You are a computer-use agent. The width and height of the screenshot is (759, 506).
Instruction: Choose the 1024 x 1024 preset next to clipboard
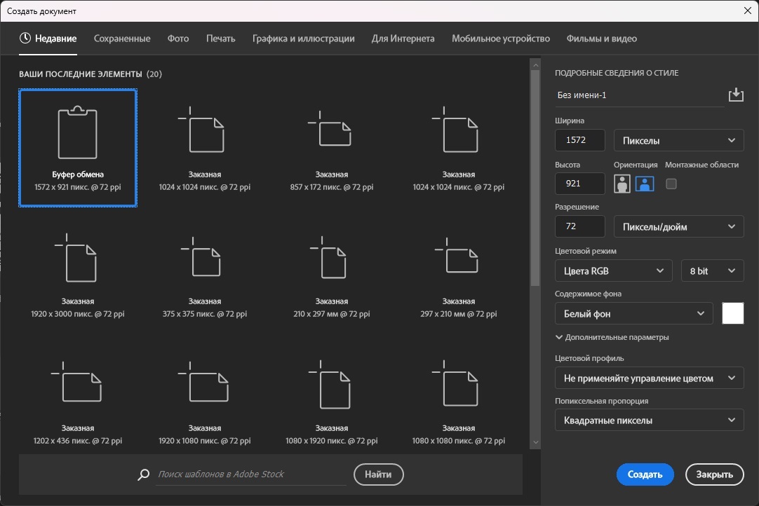[x=204, y=148]
